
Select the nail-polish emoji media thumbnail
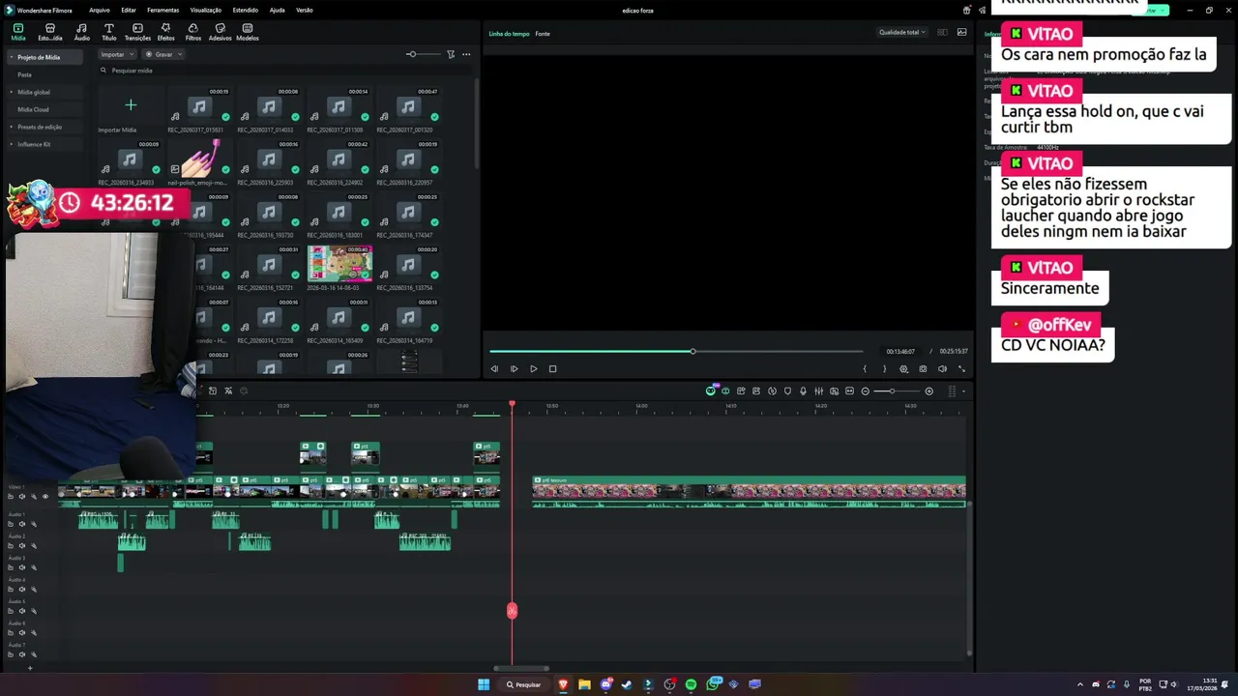coord(200,157)
